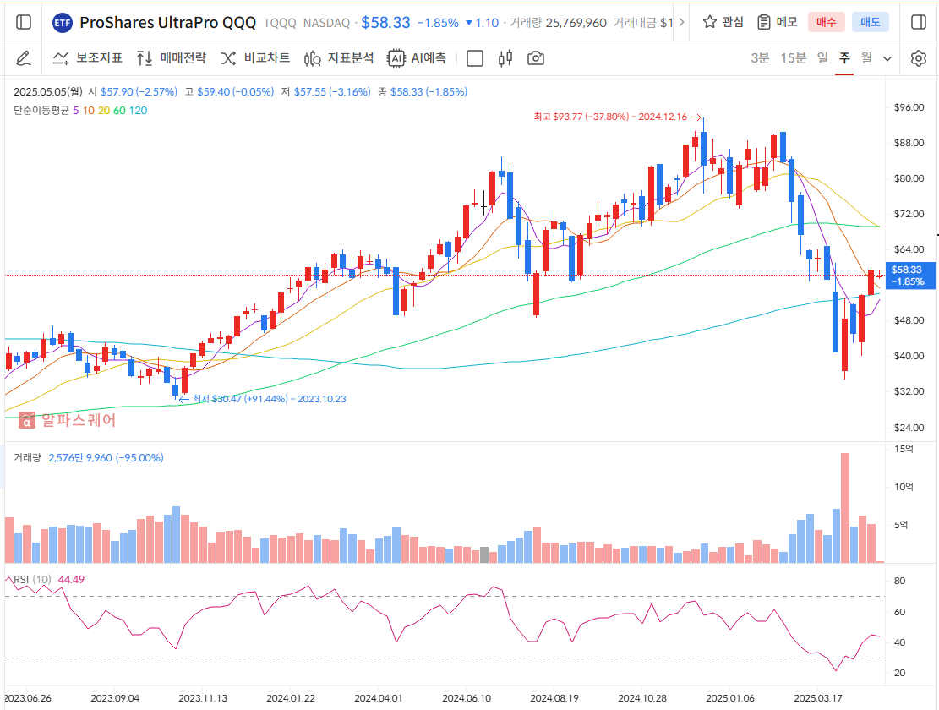Viewport: 939px width, 710px height.
Task: Click the 매도 sell button
Action: (871, 22)
